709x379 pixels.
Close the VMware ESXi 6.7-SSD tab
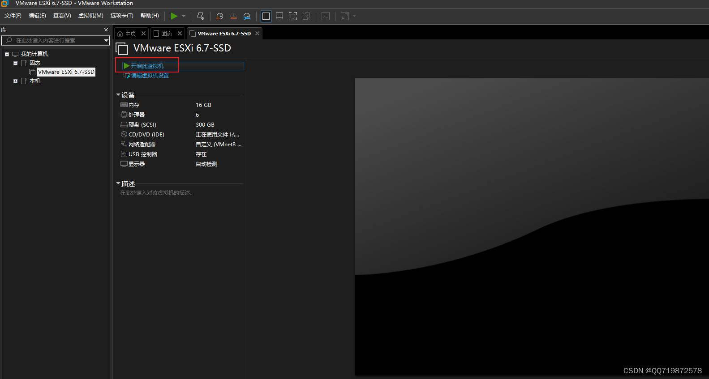coord(257,34)
